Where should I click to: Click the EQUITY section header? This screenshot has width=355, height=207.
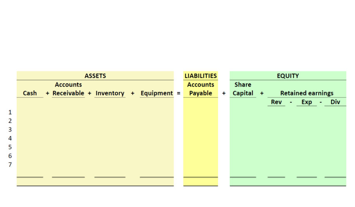288,76
